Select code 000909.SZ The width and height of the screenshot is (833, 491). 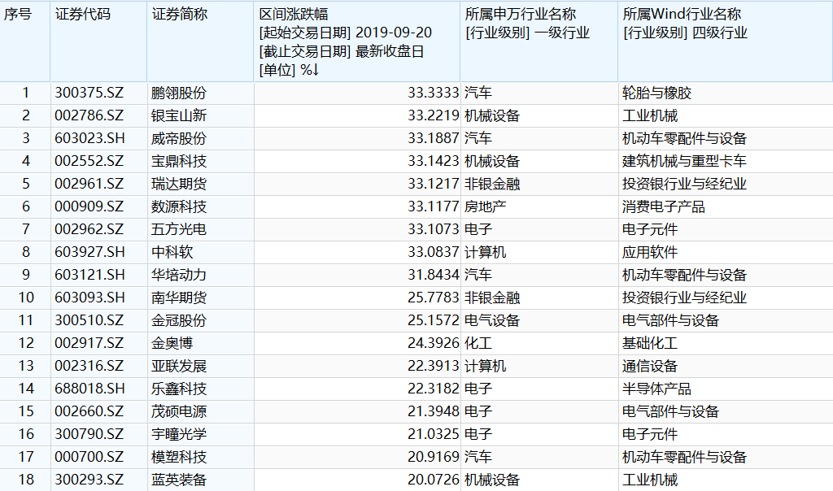(89, 206)
